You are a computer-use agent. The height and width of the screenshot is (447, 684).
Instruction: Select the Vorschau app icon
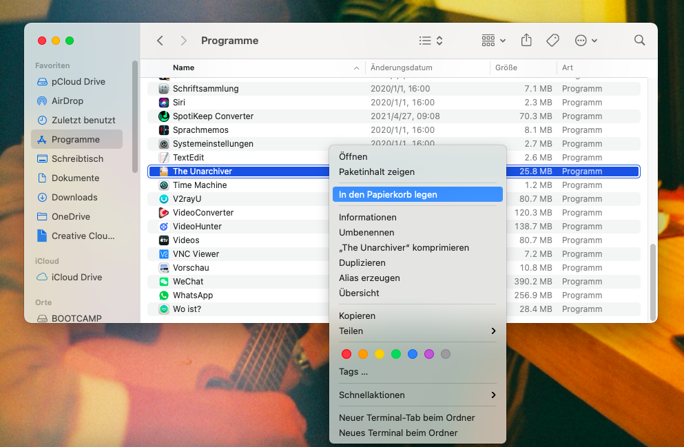point(163,268)
